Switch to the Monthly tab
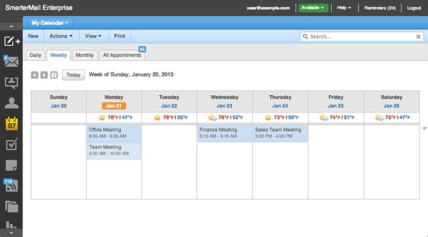The height and width of the screenshot is (237, 428). coord(84,55)
